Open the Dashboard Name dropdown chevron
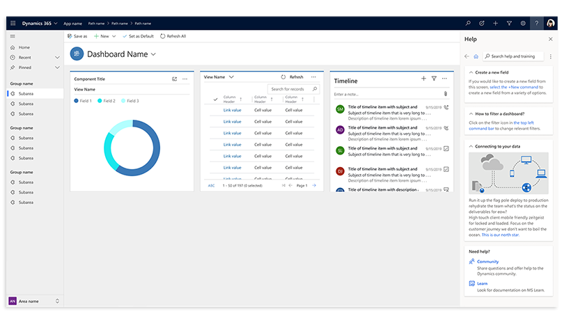Viewport: 564px width, 323px height. point(154,54)
